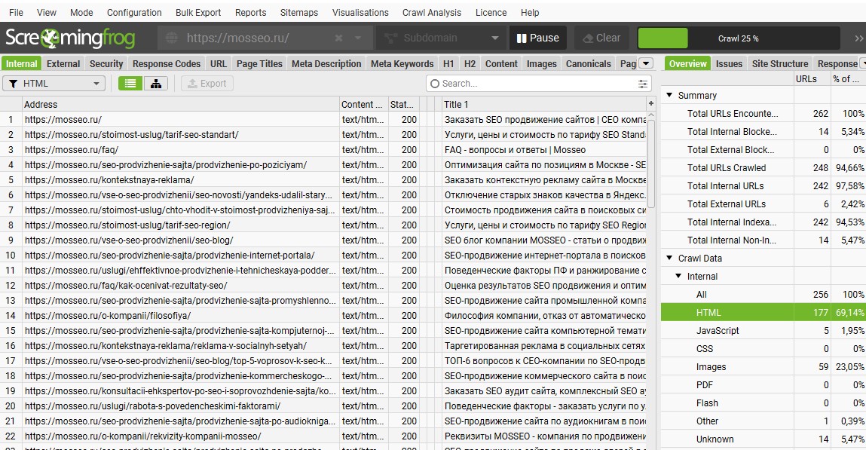Open the Bulk Export menu

tap(198, 12)
